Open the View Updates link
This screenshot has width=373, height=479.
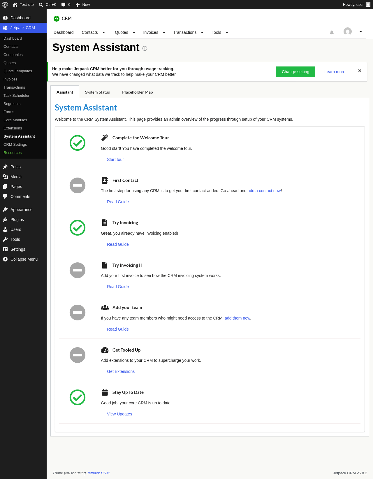119,414
